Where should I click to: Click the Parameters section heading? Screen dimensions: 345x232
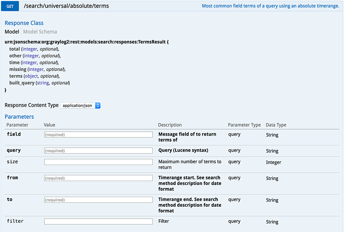click(20, 117)
